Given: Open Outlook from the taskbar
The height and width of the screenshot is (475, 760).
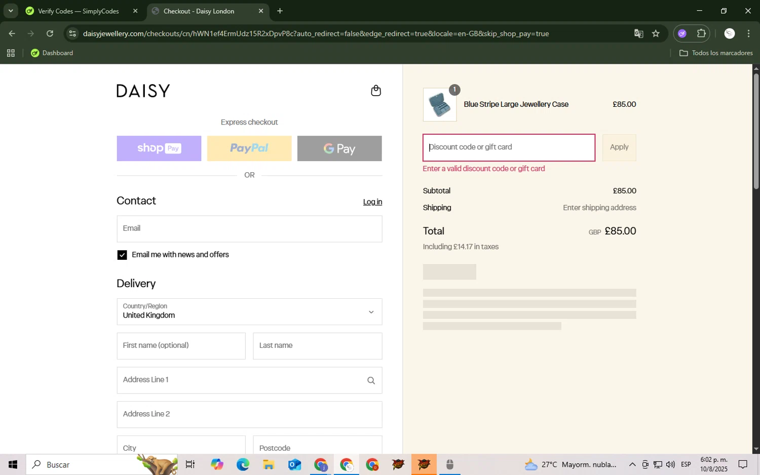Looking at the screenshot, I should coord(294,464).
